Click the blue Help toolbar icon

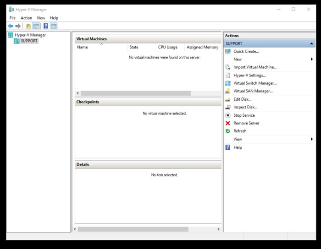click(x=46, y=26)
